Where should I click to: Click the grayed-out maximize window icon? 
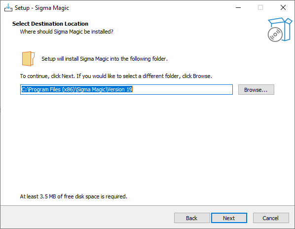(x=260, y=8)
